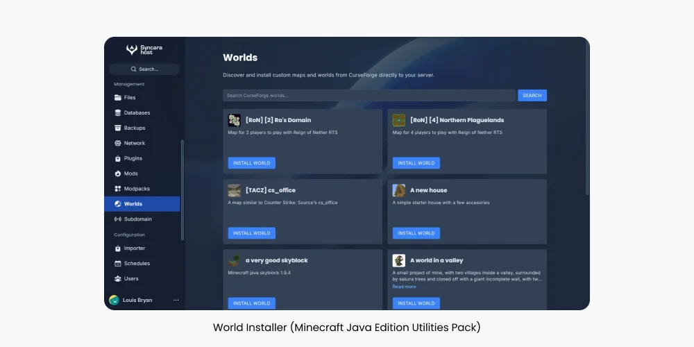
Task: Switch to the Network page
Action: click(142, 143)
